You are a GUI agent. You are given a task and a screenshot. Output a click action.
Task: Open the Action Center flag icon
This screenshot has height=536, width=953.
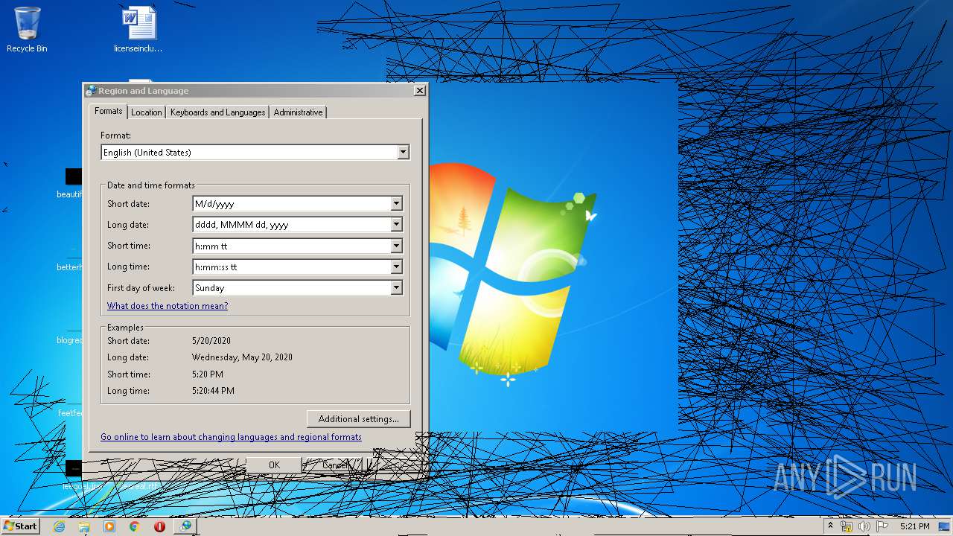(882, 526)
